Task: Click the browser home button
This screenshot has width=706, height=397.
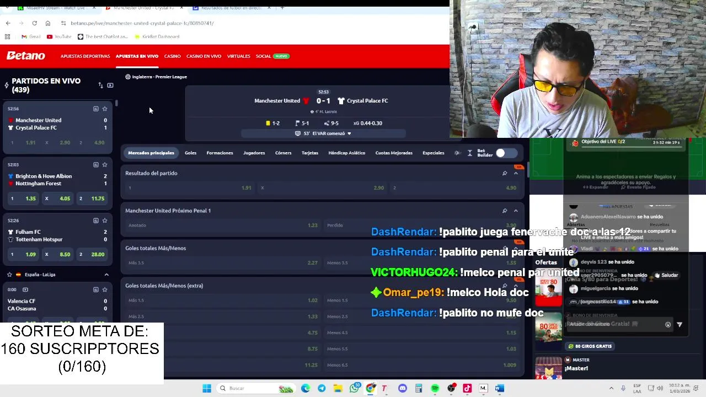Action: (x=47, y=23)
